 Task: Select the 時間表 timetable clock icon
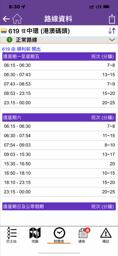(59, 235)
